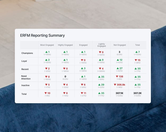166x132 pixels.
Task: Click the 'Lightly Engaged' column header
Action: [102, 45]
